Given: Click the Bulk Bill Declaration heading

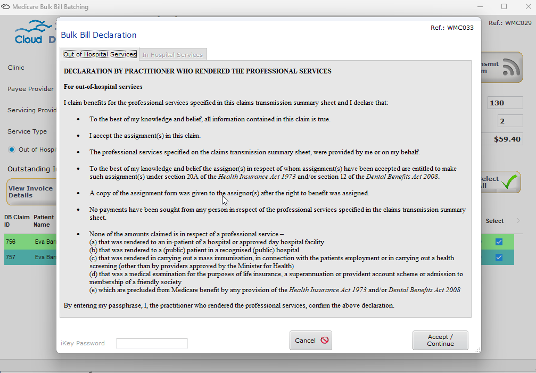Looking at the screenshot, I should [x=98, y=35].
